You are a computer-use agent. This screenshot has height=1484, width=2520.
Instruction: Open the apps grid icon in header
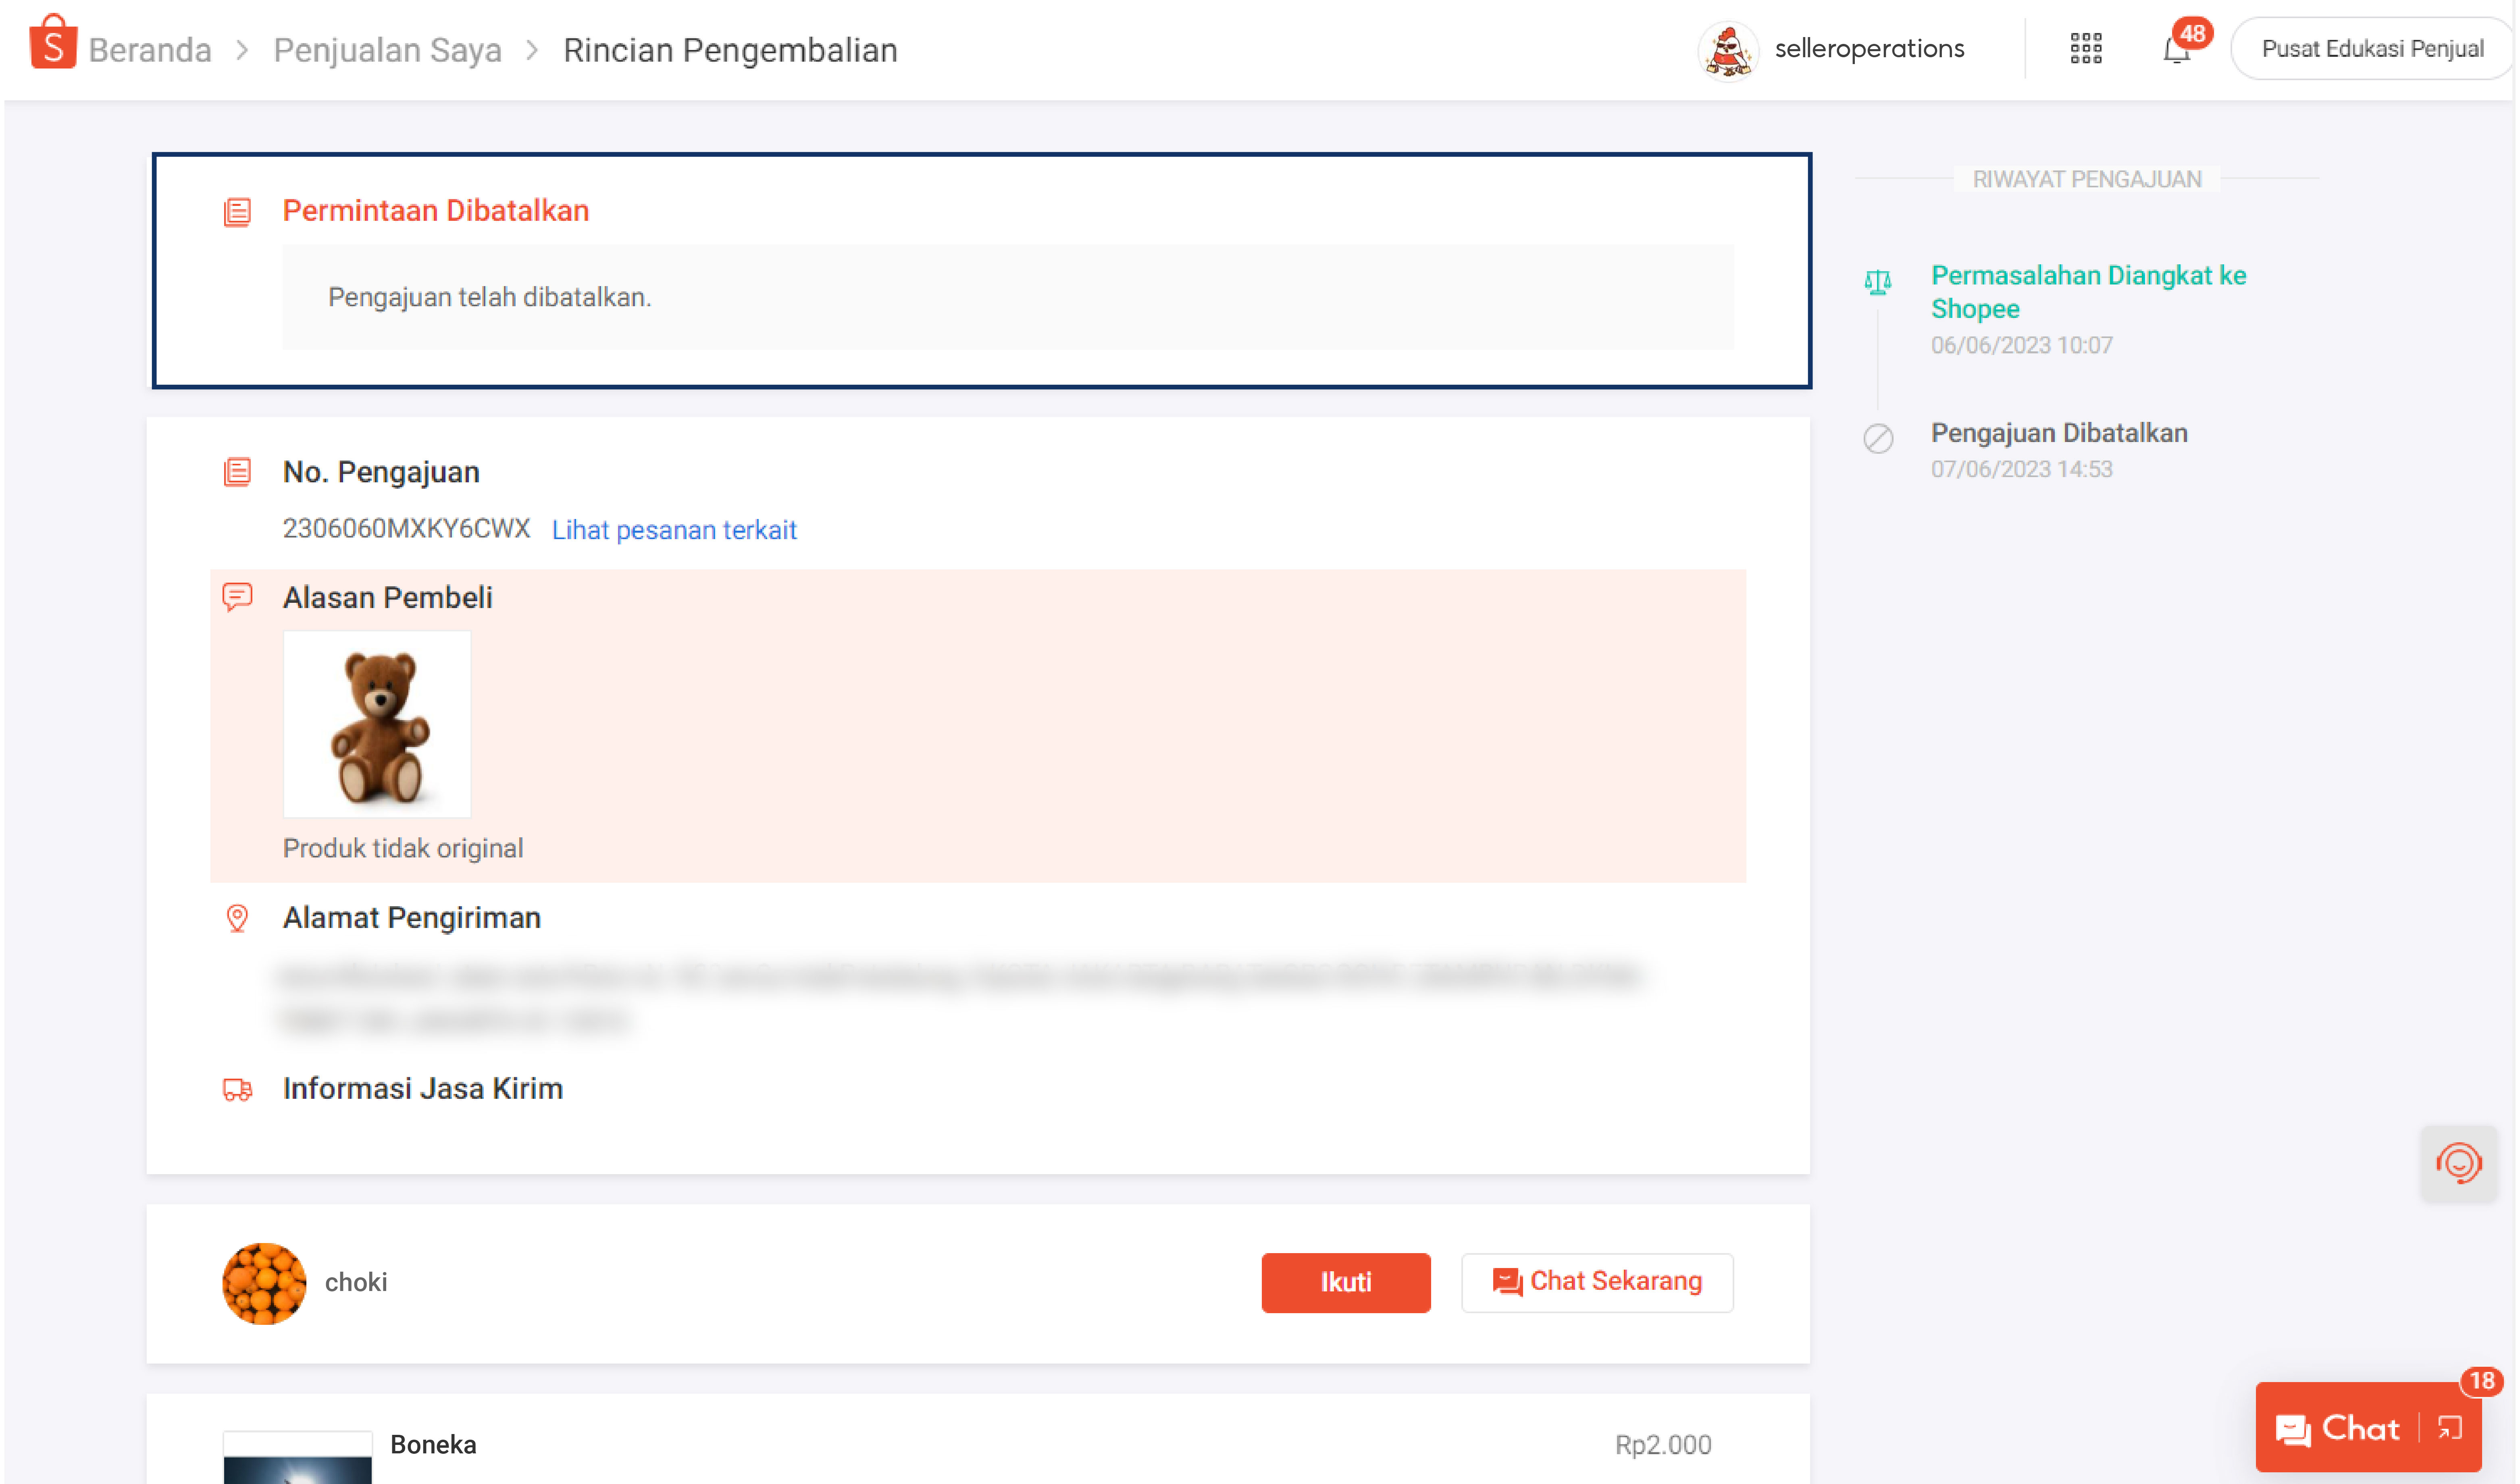tap(2086, 47)
